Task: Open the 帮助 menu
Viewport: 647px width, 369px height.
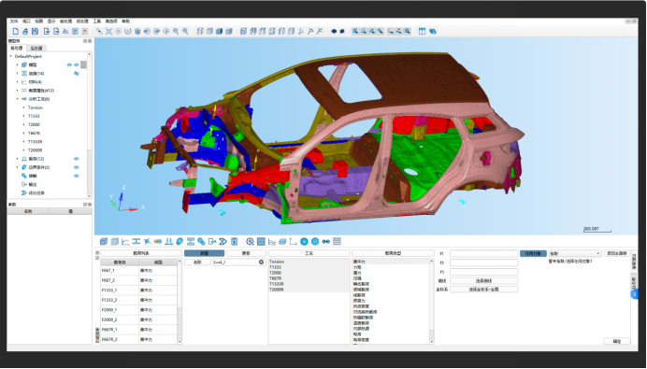Action: 125,21
